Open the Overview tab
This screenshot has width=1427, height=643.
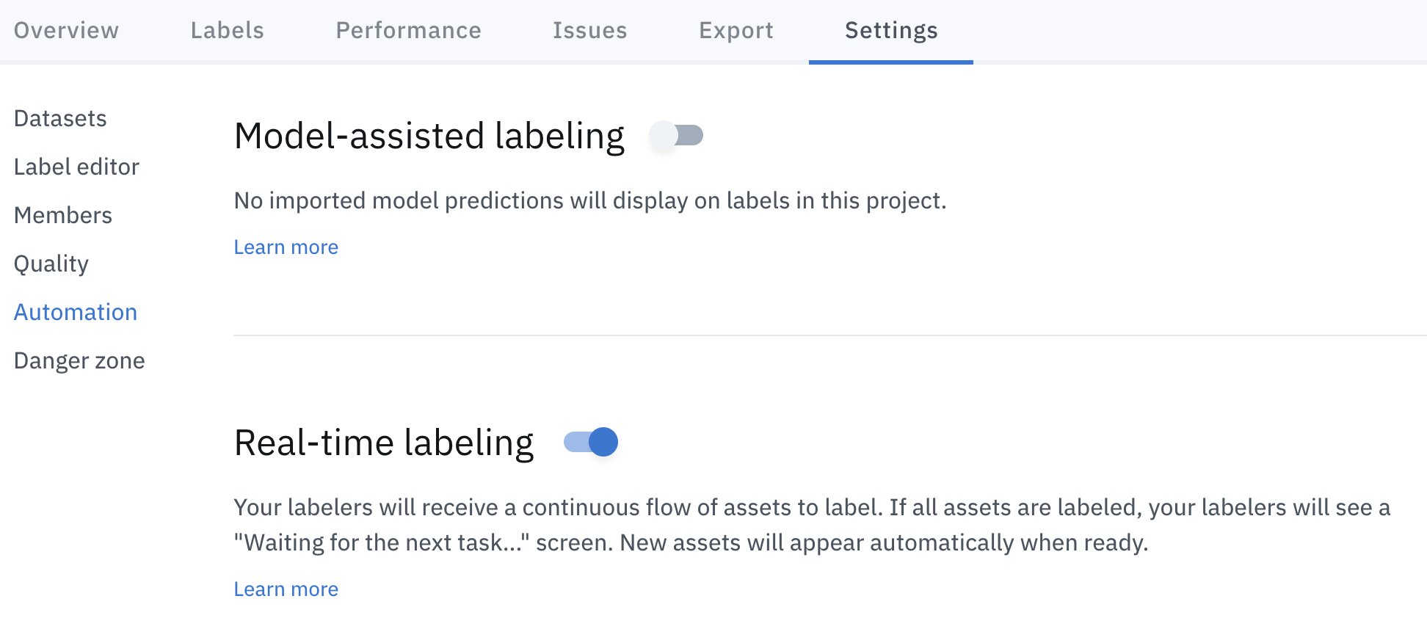[66, 30]
